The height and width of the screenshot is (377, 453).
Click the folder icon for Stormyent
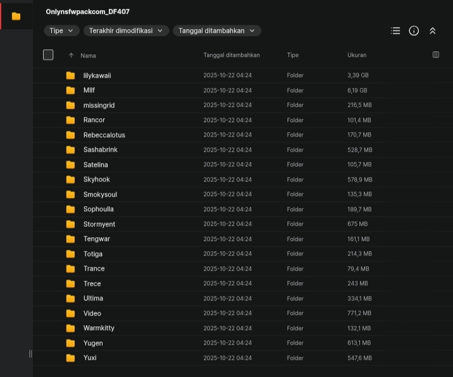[70, 224]
